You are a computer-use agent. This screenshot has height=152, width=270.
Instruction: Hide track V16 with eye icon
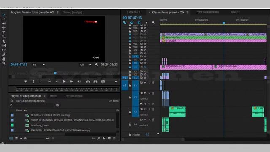[145, 28]
